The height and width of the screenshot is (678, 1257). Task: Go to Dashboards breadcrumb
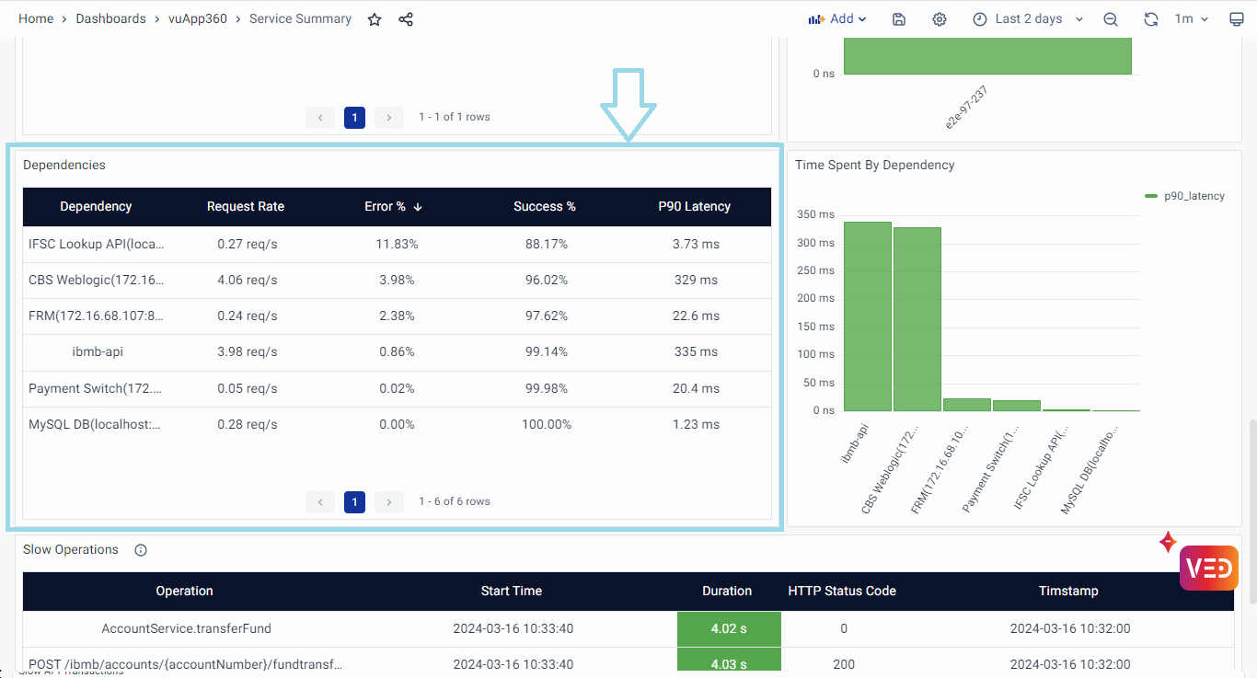[110, 19]
